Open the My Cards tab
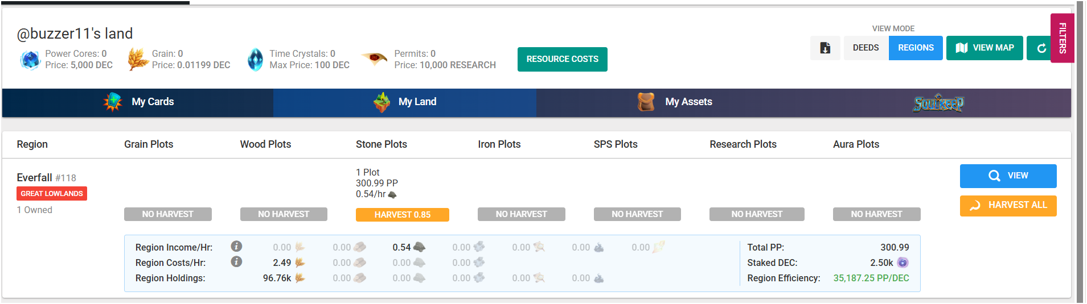Viewport: 1087px width, 304px height. pos(138,102)
